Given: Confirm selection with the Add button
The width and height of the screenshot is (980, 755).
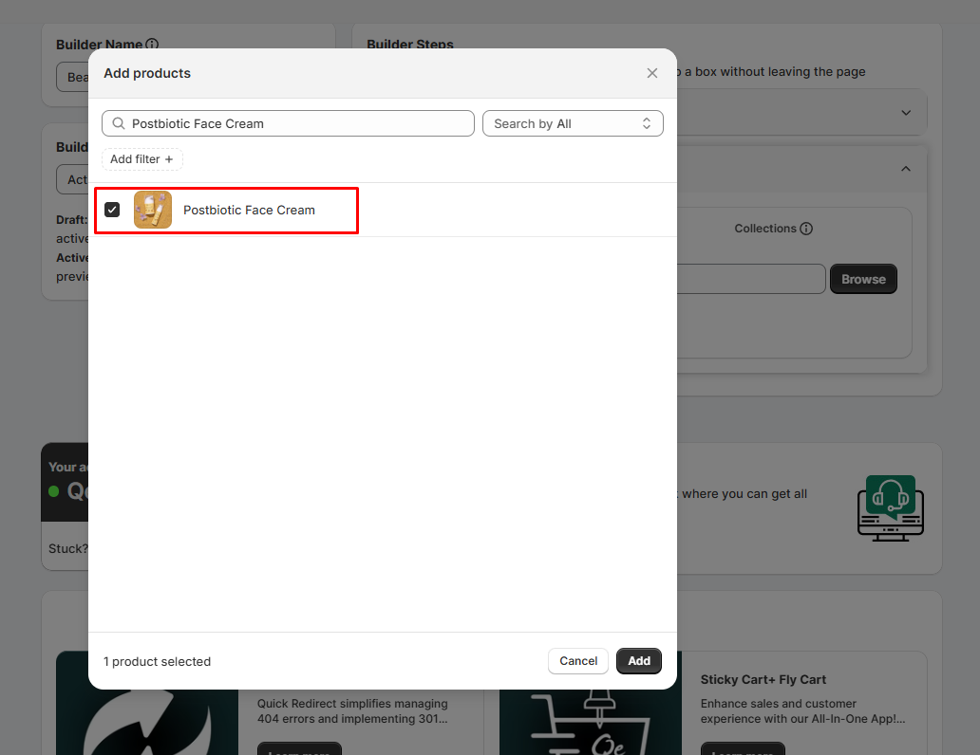Looking at the screenshot, I should (638, 661).
